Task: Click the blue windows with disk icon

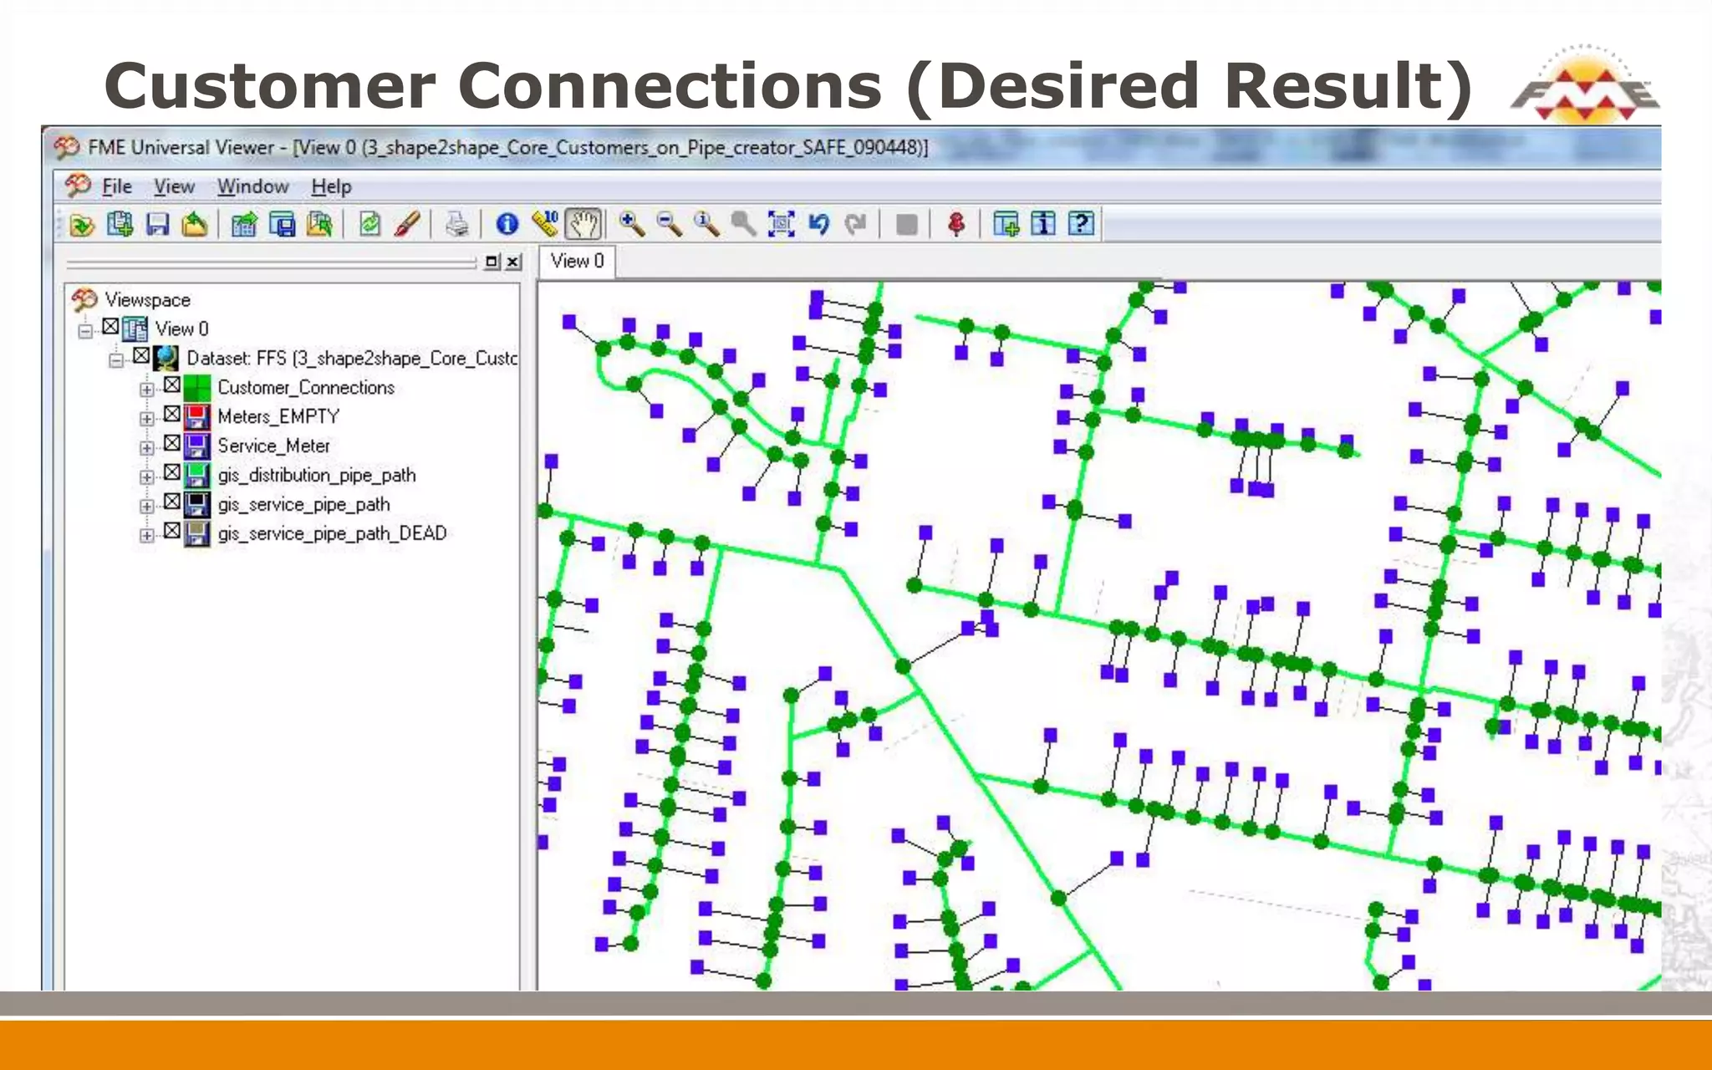Action: click(283, 224)
